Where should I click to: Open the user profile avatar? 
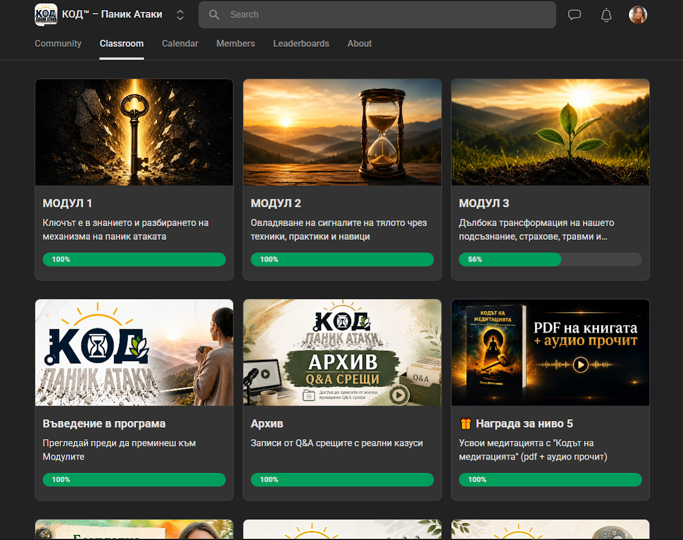click(638, 15)
